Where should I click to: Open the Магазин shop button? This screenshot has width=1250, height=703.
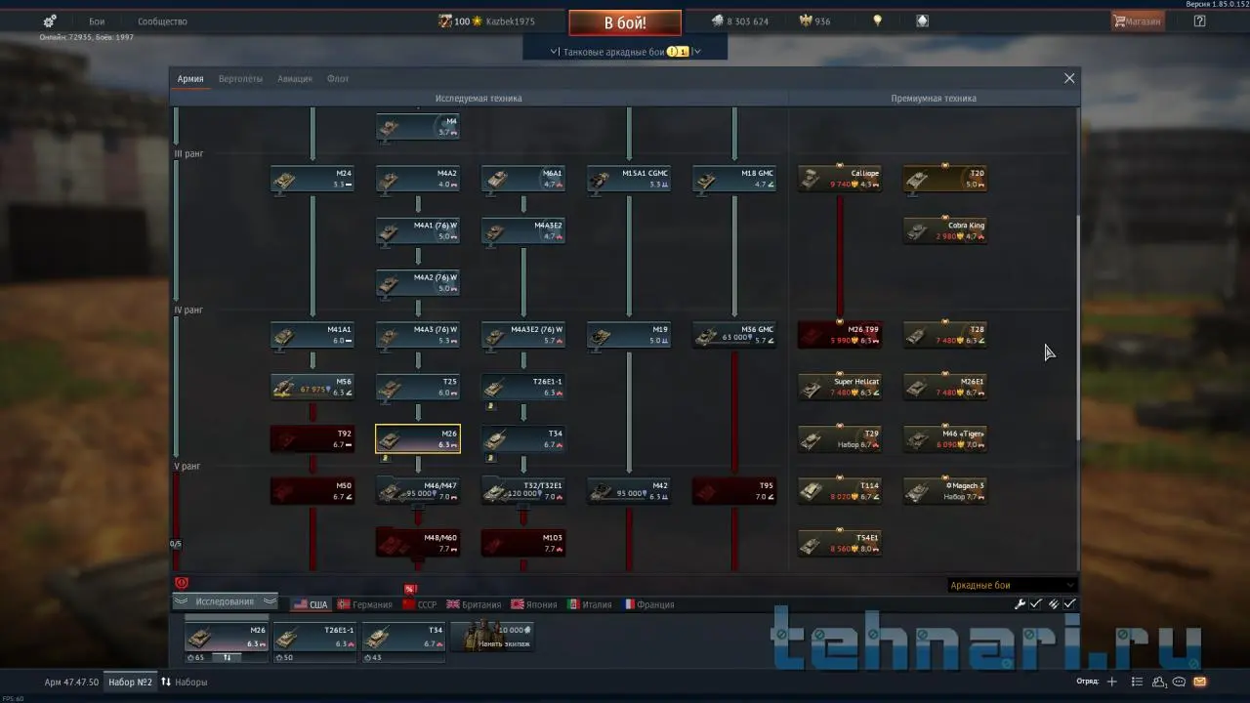click(x=1138, y=21)
